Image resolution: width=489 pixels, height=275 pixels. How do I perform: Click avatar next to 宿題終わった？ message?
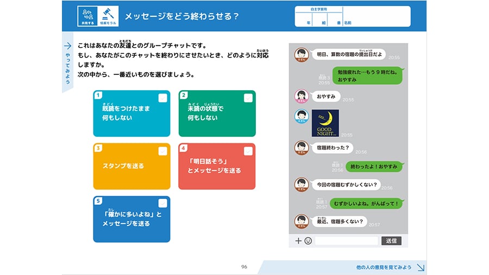tap(302, 148)
